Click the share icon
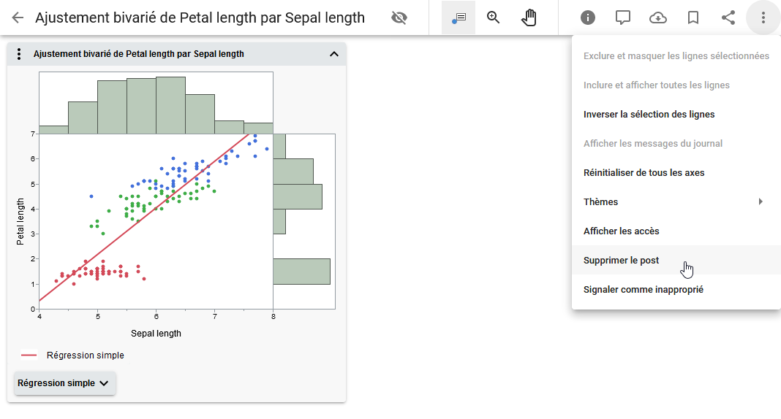 tap(728, 18)
